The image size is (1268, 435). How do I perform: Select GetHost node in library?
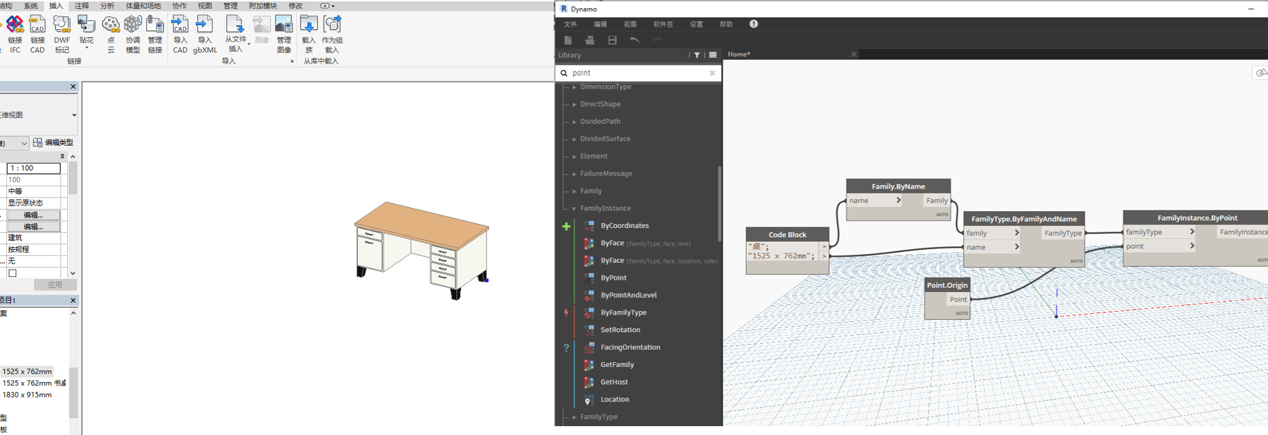[x=614, y=382]
